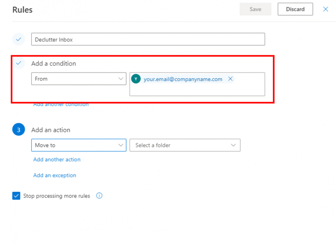Remove your.email@companyname.com recipient chip
This screenshot has height=244, width=336.
tap(231, 79)
